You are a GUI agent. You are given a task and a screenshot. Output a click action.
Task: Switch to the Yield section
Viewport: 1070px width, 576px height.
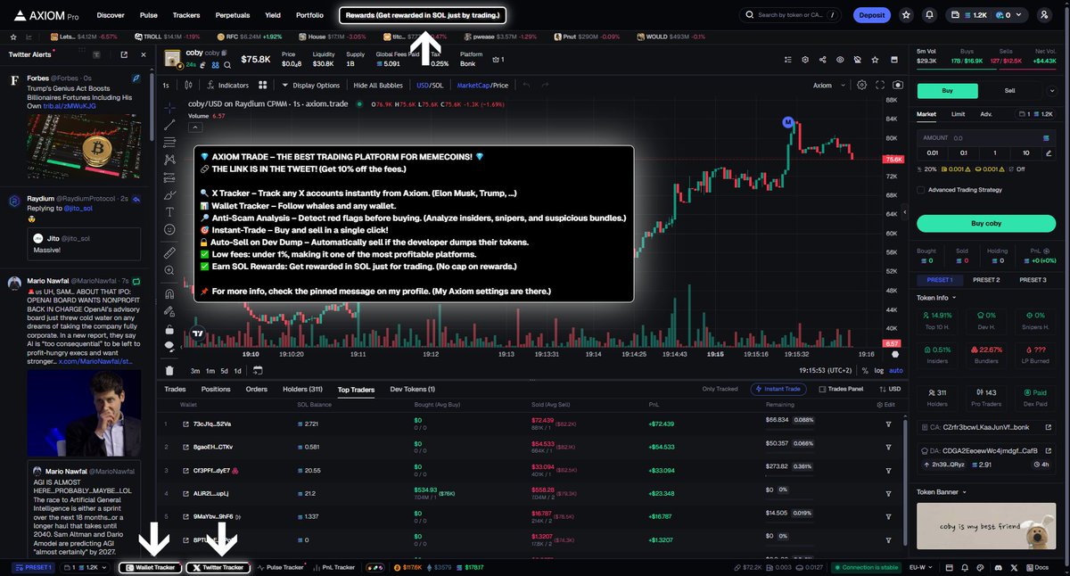273,15
